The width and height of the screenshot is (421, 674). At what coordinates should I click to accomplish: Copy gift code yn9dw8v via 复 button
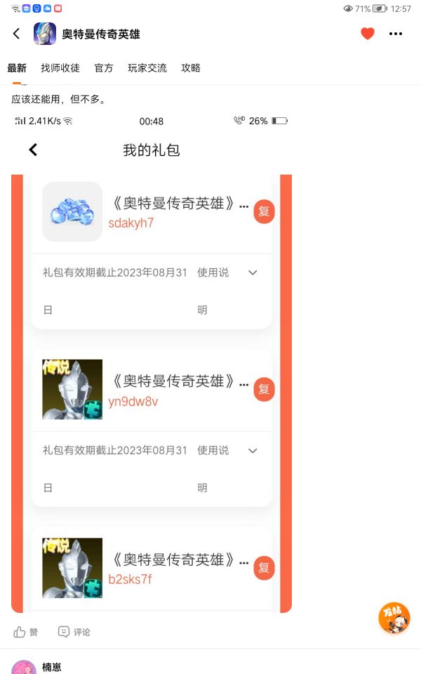[x=264, y=390]
